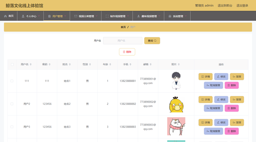Viewport: 256px width, 142px height.
Task: Click 禁言 for user 111
Action: point(237,77)
